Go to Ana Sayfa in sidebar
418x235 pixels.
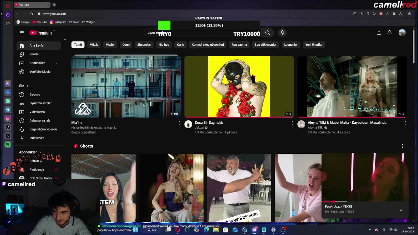(x=39, y=45)
